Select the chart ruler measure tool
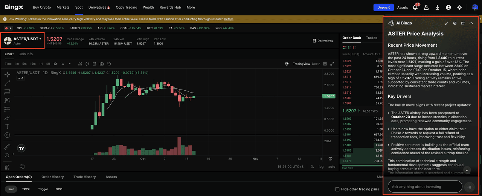Screen dimensions: 482x196 7,147
